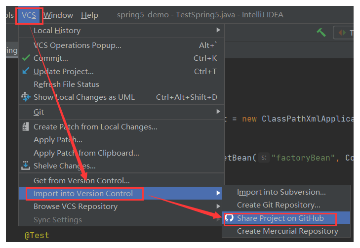Click the green Build hammer icon
Screen dimensions: 360x248
click(x=321, y=33)
